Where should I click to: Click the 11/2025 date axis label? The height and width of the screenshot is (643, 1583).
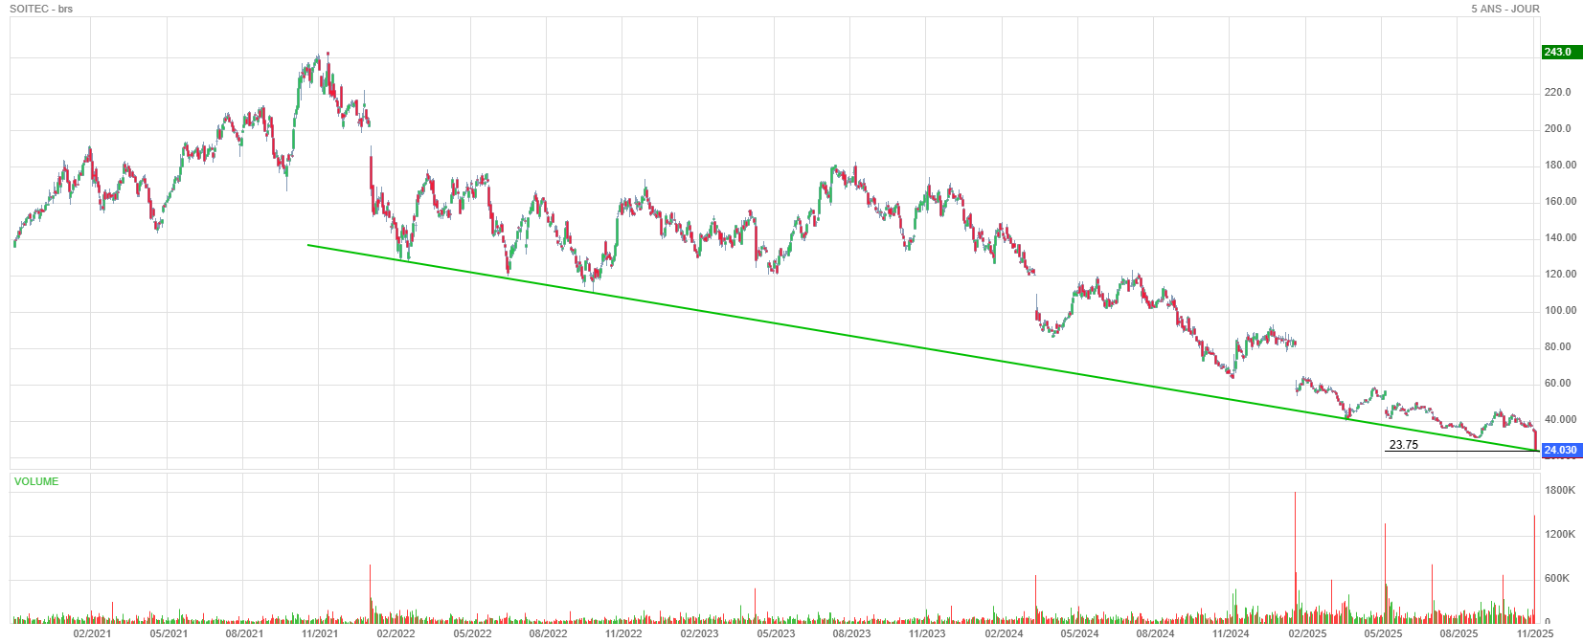1535,633
